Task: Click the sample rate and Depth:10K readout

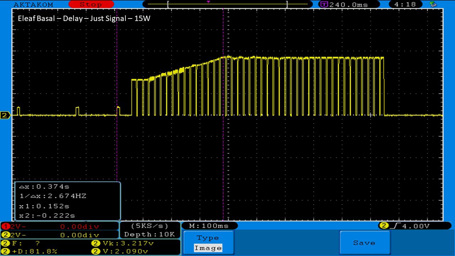Action: tap(150, 230)
